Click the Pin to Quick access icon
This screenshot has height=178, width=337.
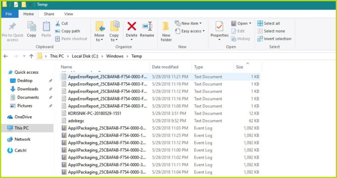12,27
